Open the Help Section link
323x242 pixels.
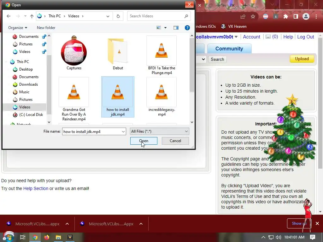pyautogui.click(x=36, y=188)
